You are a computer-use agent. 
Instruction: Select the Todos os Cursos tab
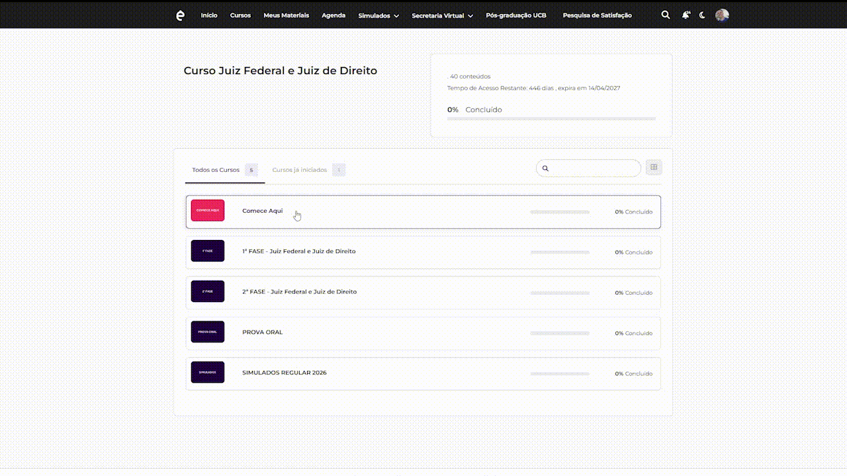pos(216,170)
